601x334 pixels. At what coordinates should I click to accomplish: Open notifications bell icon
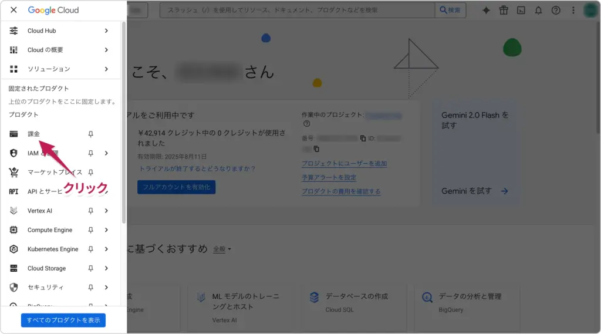(539, 11)
